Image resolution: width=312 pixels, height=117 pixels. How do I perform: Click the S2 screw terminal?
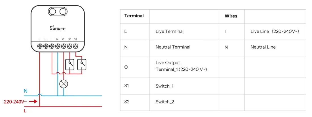(x=75, y=46)
